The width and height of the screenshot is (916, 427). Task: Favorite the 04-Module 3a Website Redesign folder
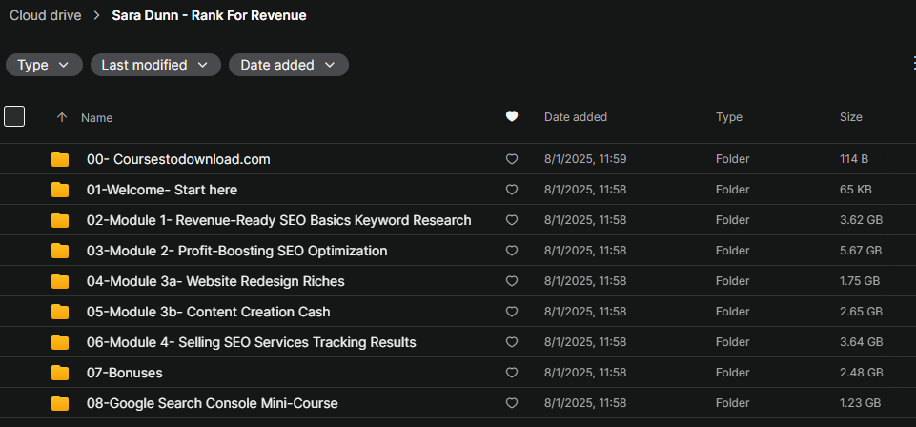pos(512,281)
